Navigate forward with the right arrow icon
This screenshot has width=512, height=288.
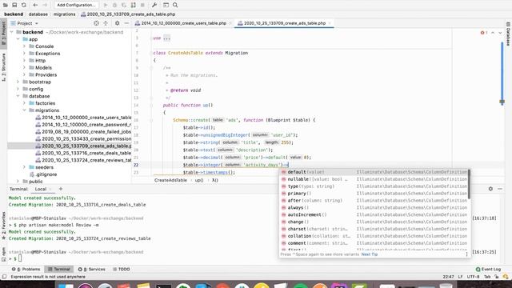click(45, 5)
